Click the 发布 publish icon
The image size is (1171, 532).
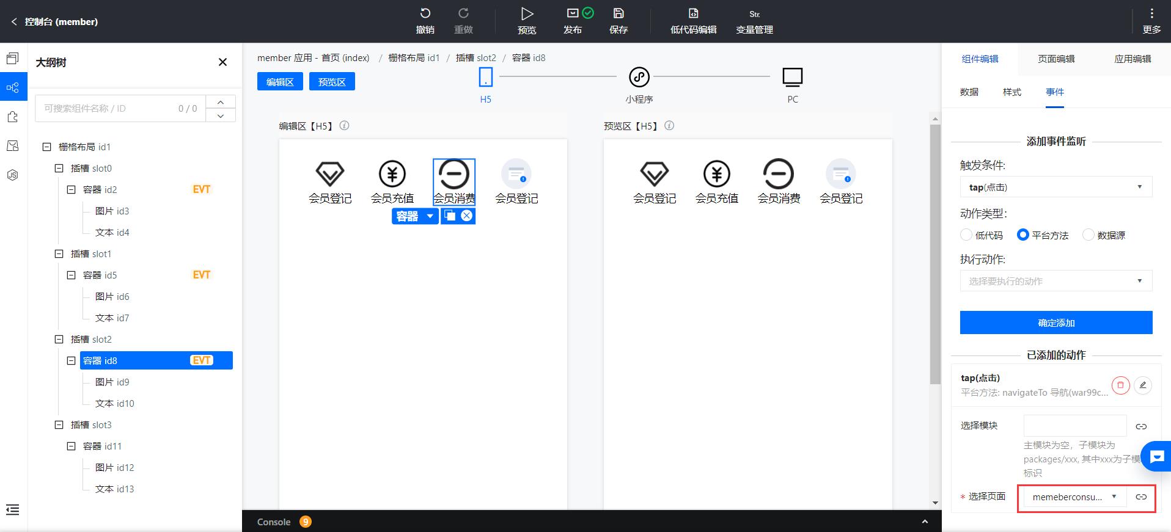(x=573, y=13)
